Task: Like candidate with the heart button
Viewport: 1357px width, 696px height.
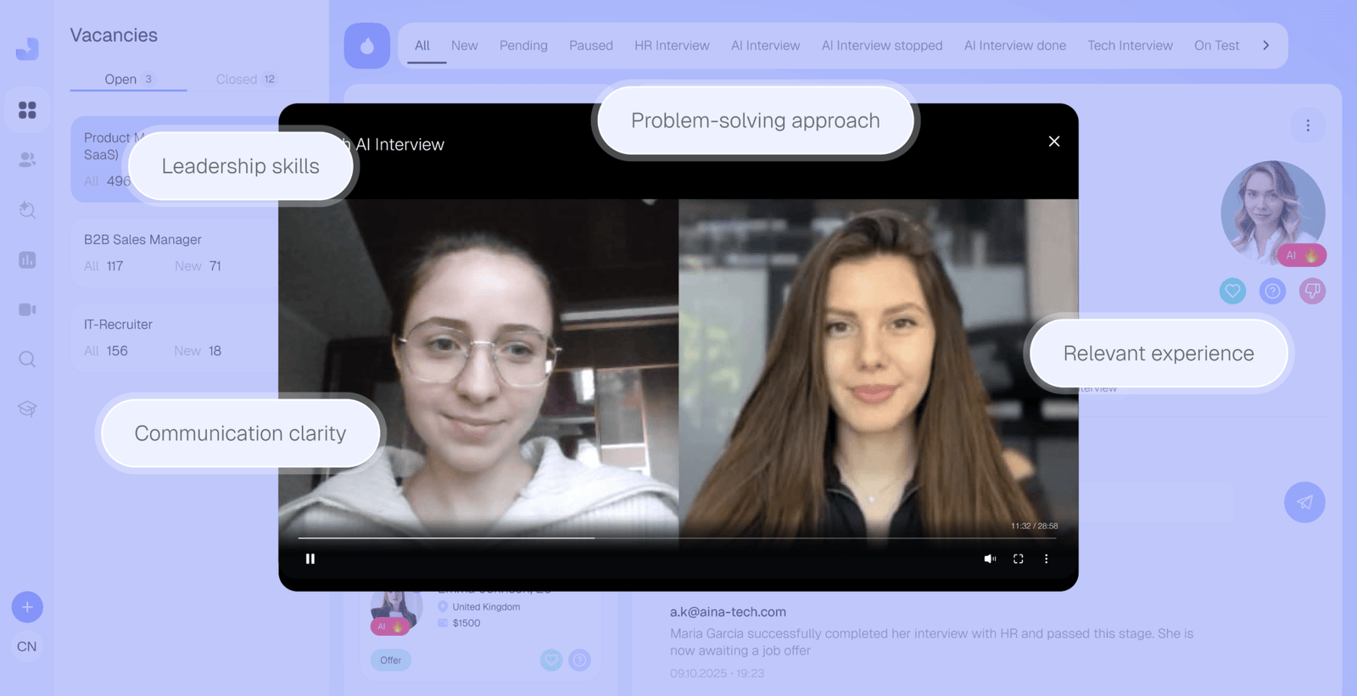Action: click(x=1232, y=292)
